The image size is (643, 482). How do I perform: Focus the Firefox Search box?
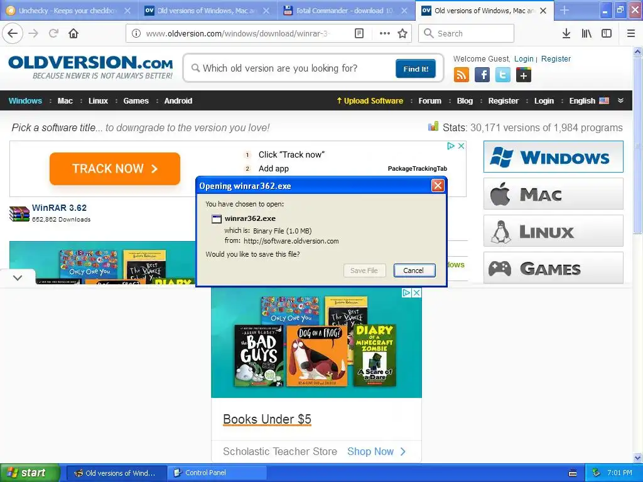click(x=467, y=33)
